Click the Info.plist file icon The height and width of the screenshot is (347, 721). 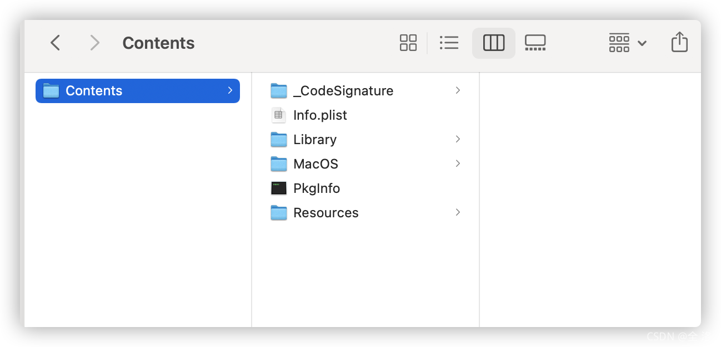[x=279, y=115]
